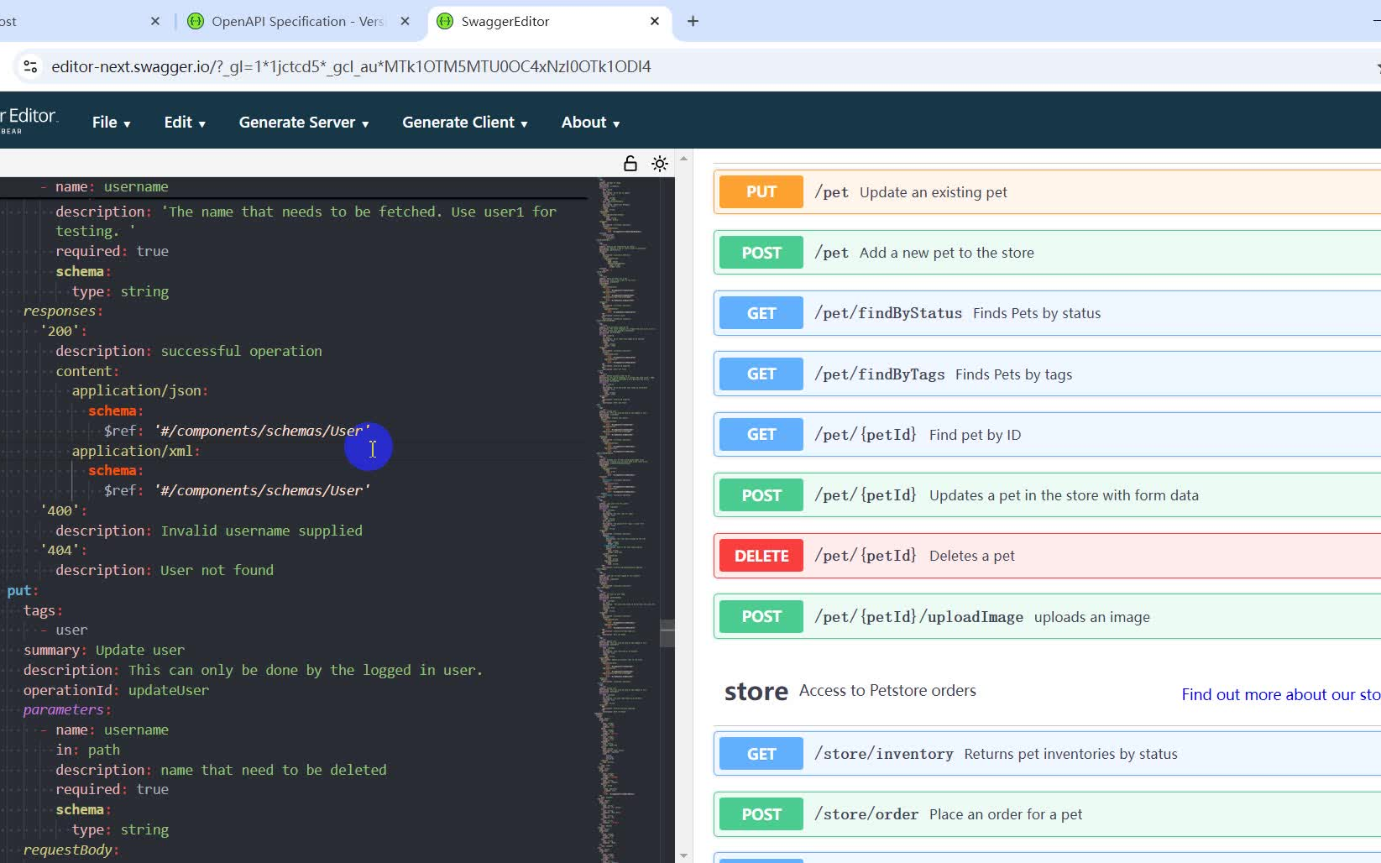Expand GET /pet/findByStatus operation
The image size is (1381, 863).
click(x=1047, y=313)
